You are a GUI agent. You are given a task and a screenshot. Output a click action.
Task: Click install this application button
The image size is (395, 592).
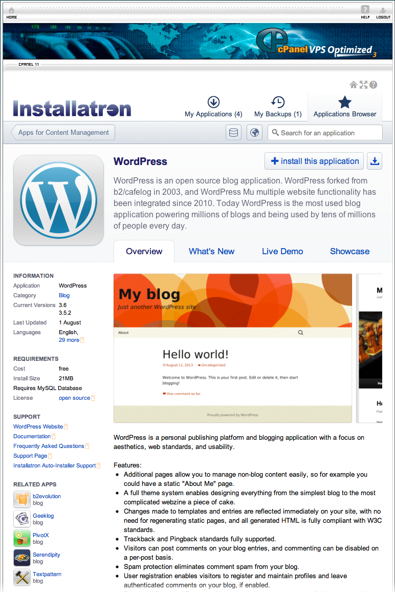(x=314, y=161)
